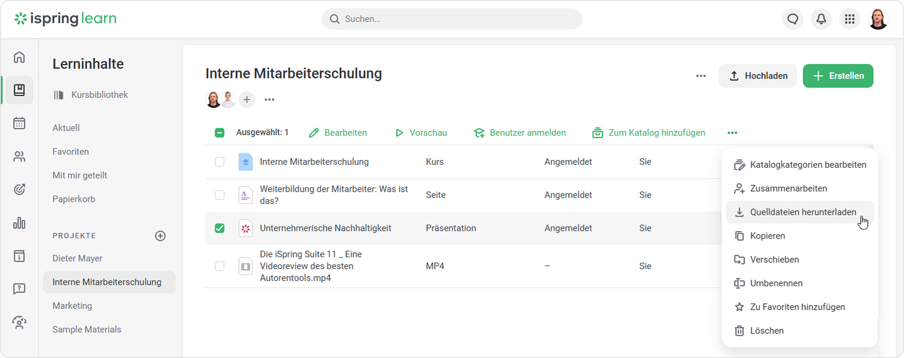This screenshot has height=358, width=904.
Task: Open the more options dots beside collaborator avatars
Action: pos(269,100)
